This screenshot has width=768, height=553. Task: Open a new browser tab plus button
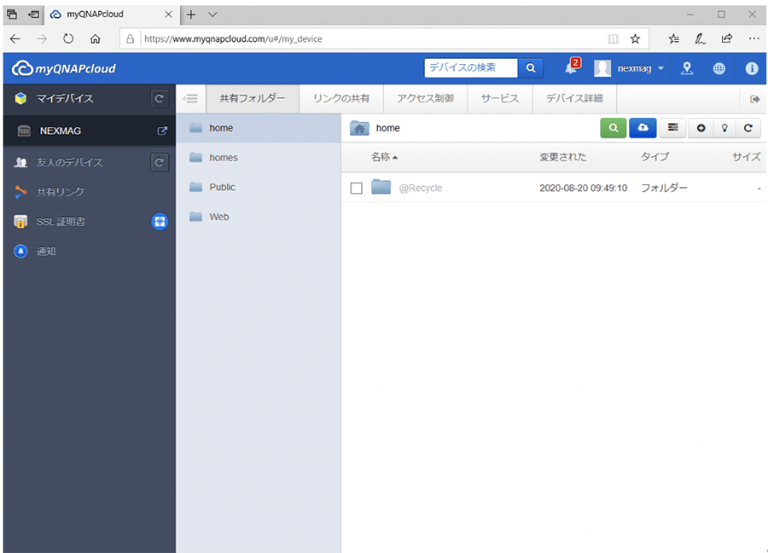click(x=191, y=15)
